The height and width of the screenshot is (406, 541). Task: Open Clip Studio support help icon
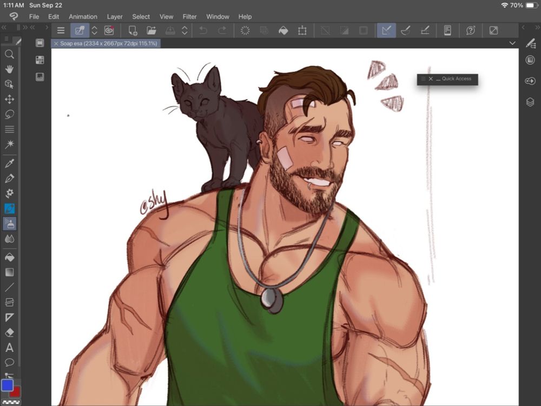coord(471,30)
